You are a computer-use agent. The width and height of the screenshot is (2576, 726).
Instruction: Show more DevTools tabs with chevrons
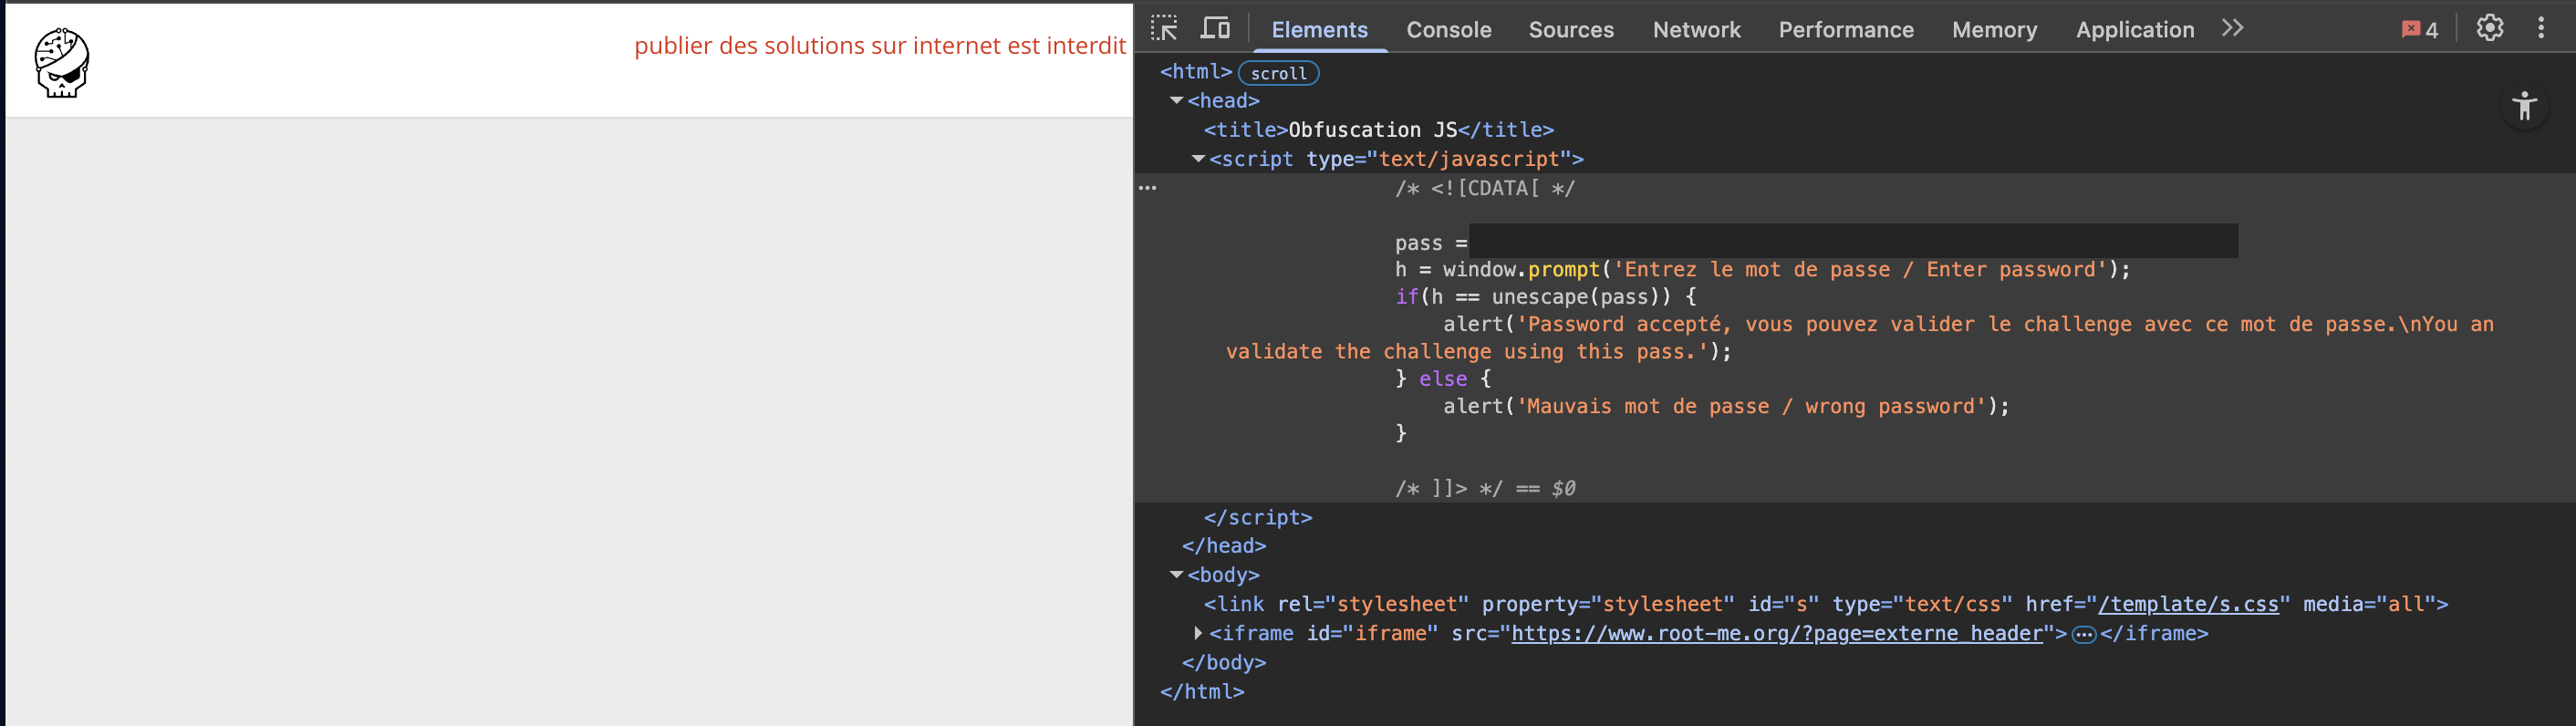pyautogui.click(x=2232, y=28)
